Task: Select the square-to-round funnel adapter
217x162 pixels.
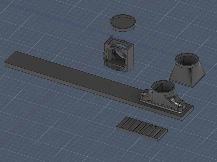Action: click(x=187, y=70)
